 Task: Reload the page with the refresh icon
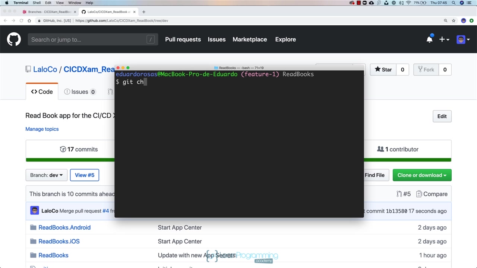coord(21,20)
